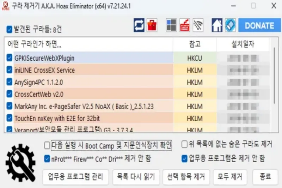Click the gear and wrench settings icon

tap(20, 163)
